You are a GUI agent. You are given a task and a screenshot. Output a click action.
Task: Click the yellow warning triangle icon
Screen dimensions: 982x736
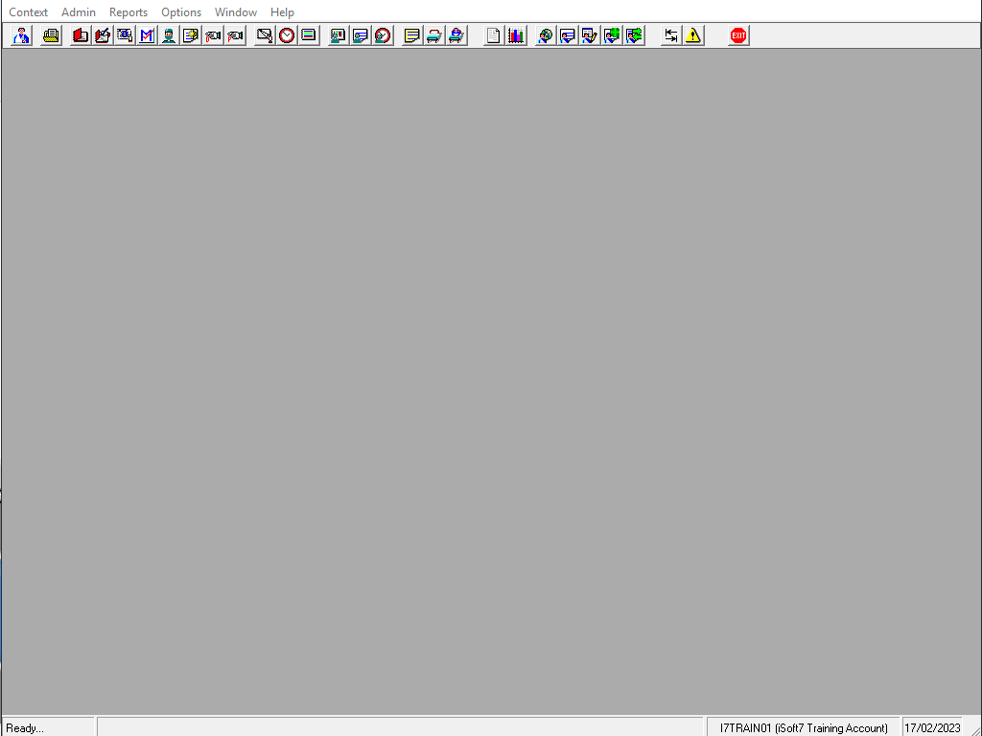(x=692, y=35)
